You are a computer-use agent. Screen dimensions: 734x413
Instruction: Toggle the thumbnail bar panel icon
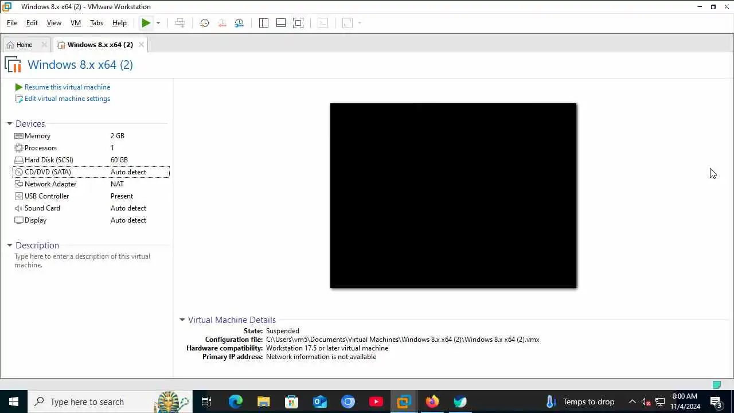pos(281,23)
